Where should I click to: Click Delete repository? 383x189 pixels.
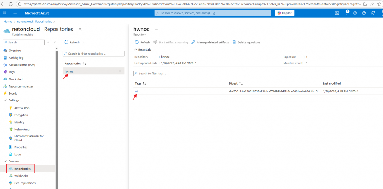pyautogui.click(x=246, y=42)
